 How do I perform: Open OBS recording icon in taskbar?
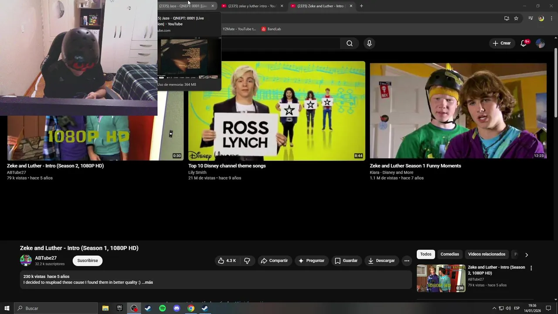(134, 308)
